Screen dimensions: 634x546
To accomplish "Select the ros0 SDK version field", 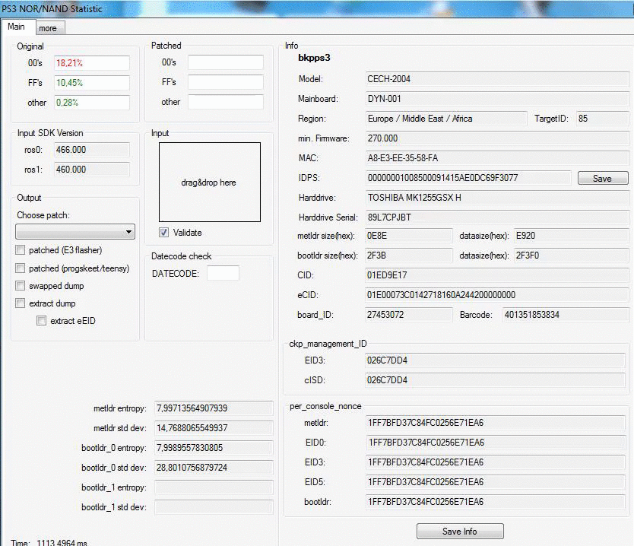I will click(92, 150).
